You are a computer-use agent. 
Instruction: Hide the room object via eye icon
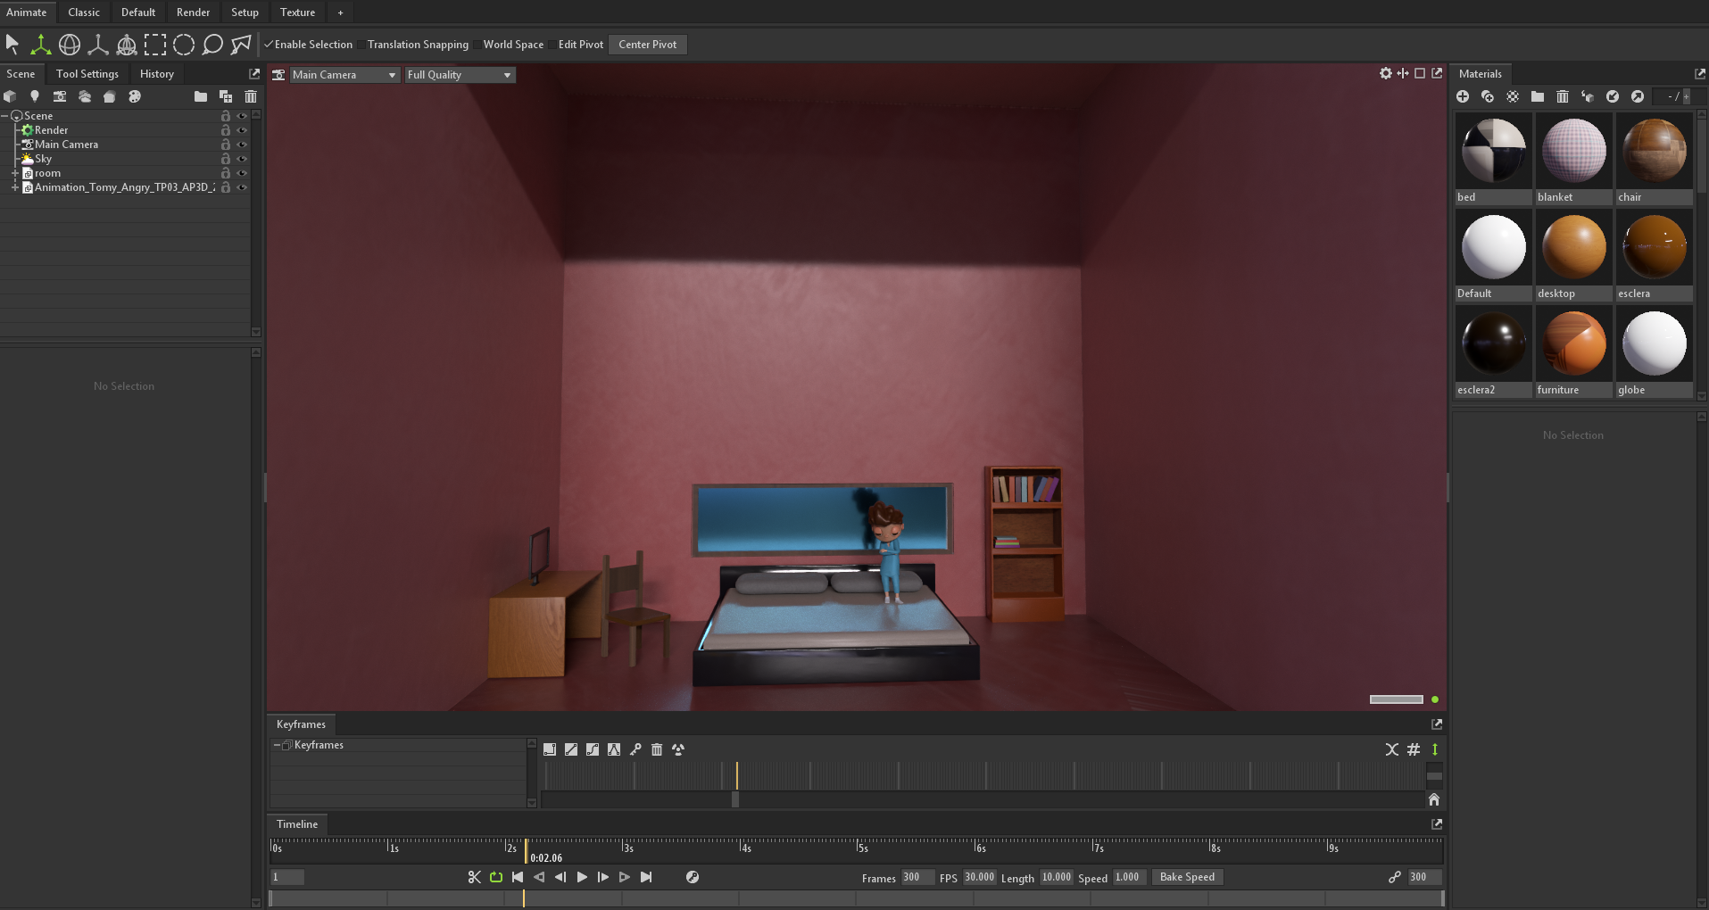tap(242, 173)
